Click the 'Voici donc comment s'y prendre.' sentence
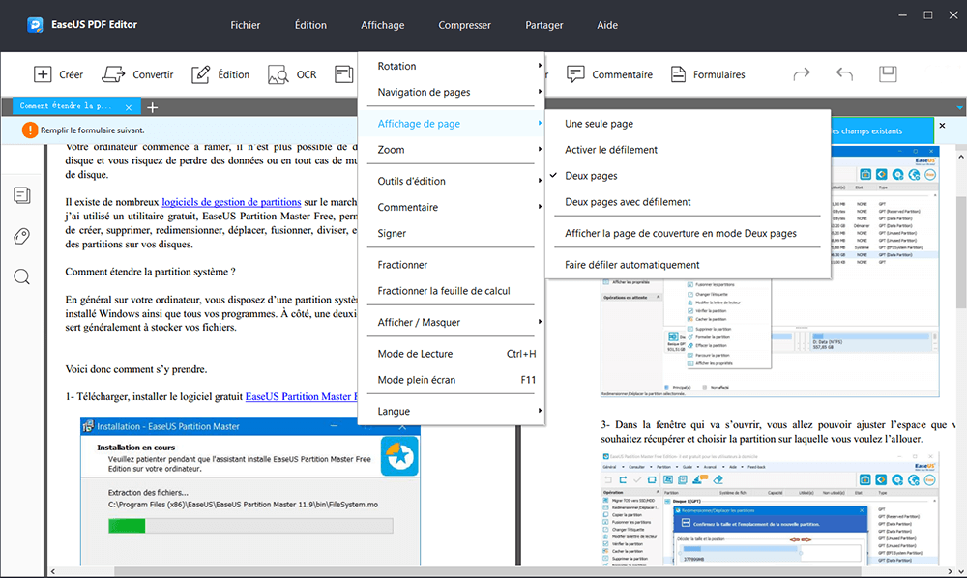This screenshot has width=967, height=578. click(136, 370)
